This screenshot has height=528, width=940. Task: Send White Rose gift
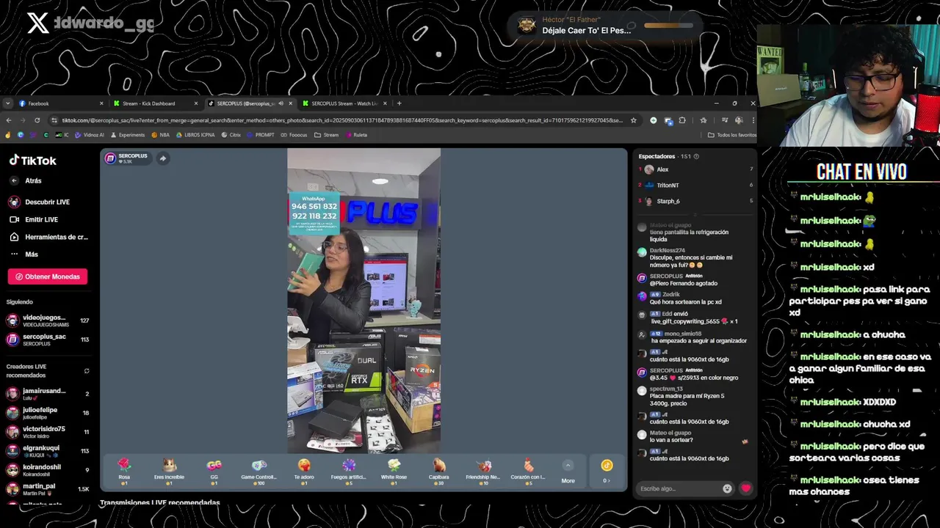point(394,471)
